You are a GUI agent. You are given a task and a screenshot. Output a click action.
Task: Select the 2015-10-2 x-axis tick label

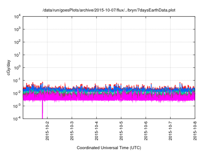pos(47,131)
